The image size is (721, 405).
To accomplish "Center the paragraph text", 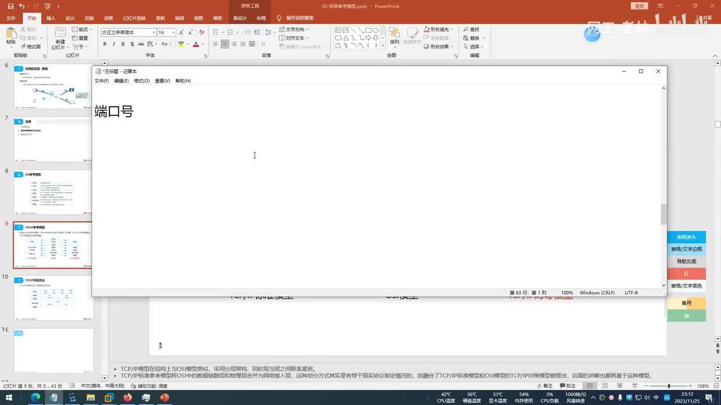I will tap(225, 44).
